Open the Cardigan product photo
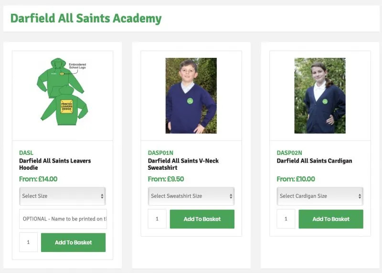 point(319,96)
